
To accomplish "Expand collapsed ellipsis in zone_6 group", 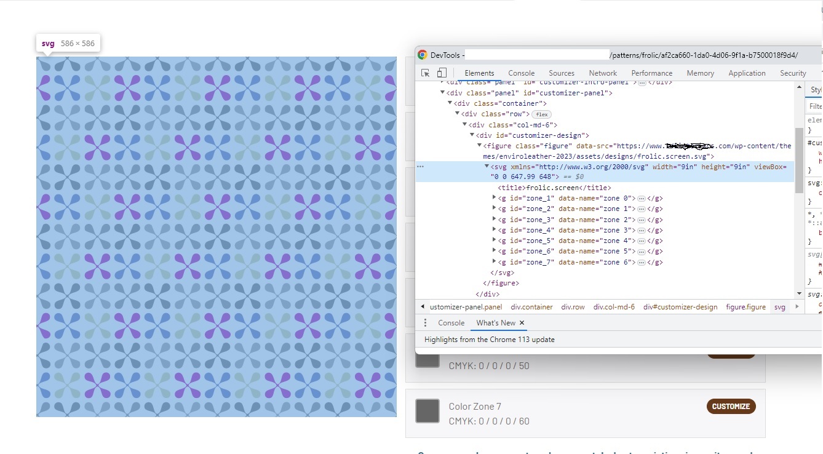I will pyautogui.click(x=641, y=251).
